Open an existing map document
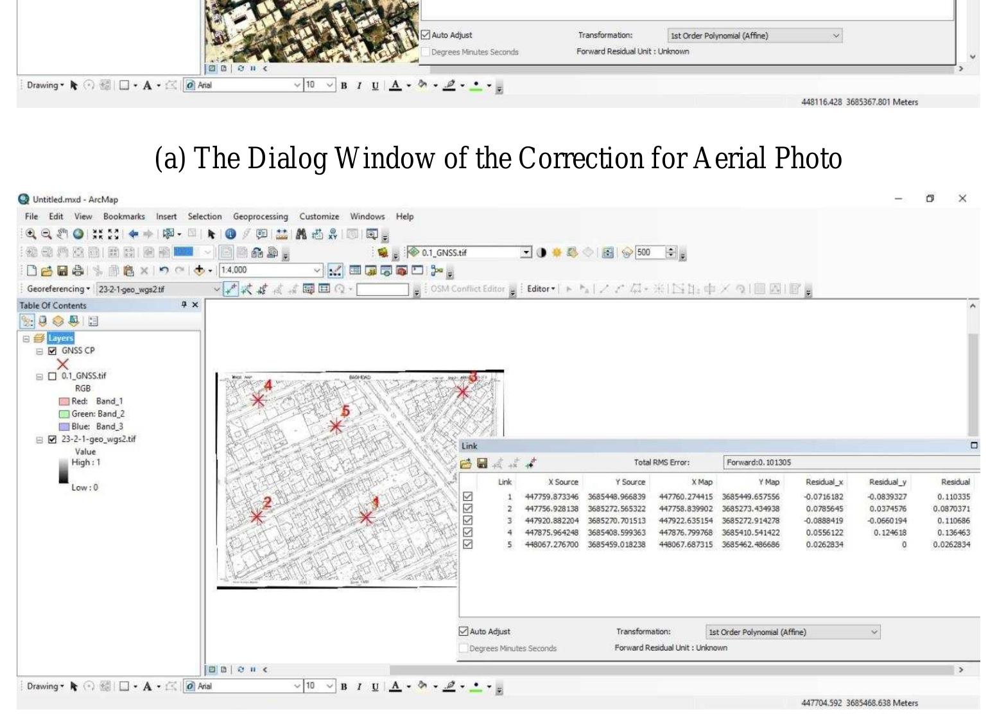Image resolution: width=988 pixels, height=714 pixels. click(x=46, y=271)
